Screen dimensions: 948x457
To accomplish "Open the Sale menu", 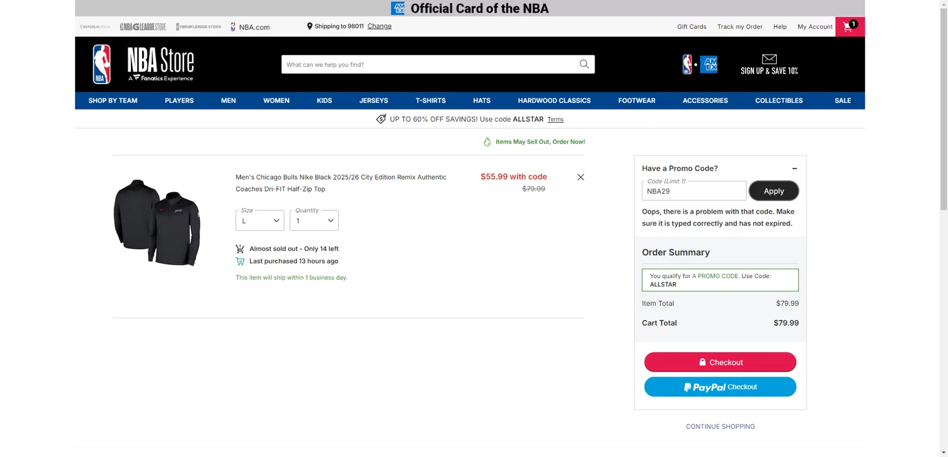I will coord(842,101).
